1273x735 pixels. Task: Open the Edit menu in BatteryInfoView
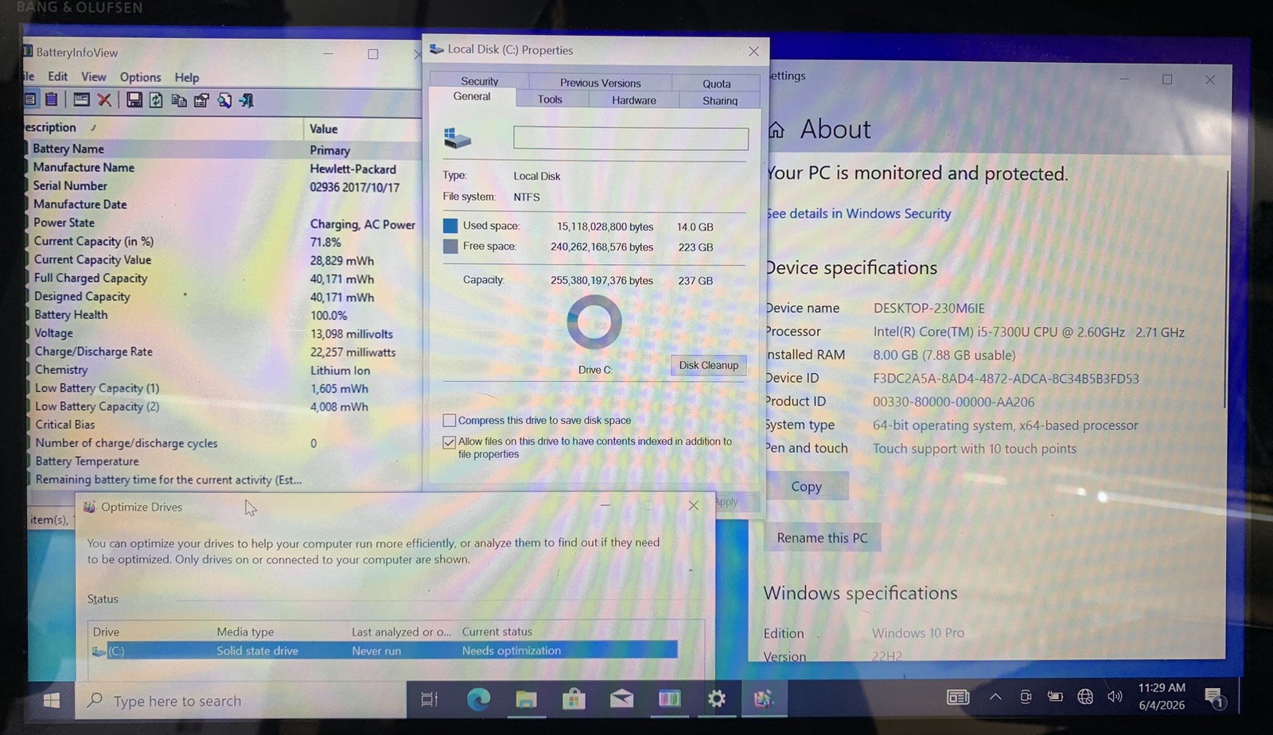[x=57, y=76]
